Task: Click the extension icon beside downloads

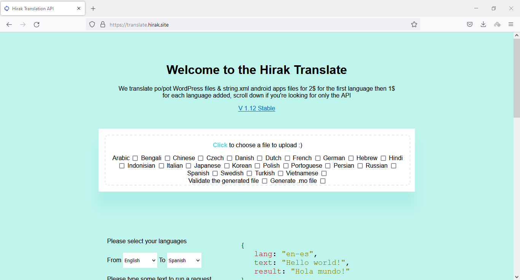Action: point(497,25)
